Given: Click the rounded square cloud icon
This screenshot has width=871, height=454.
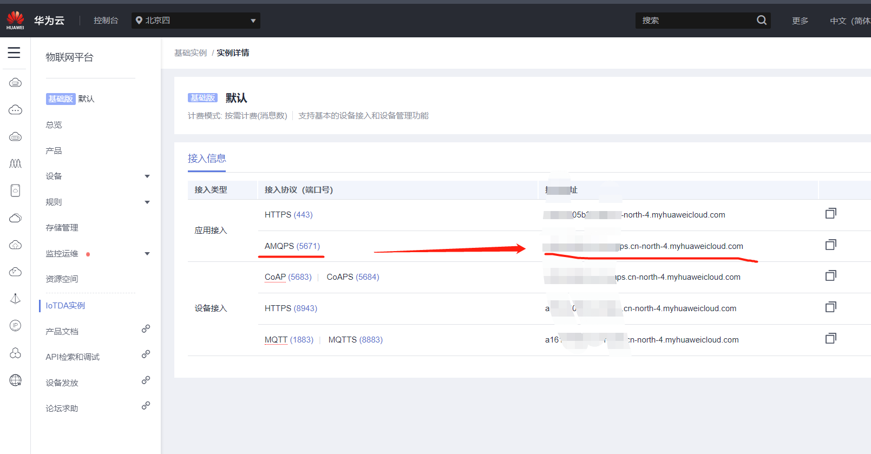Looking at the screenshot, I should pyautogui.click(x=15, y=190).
